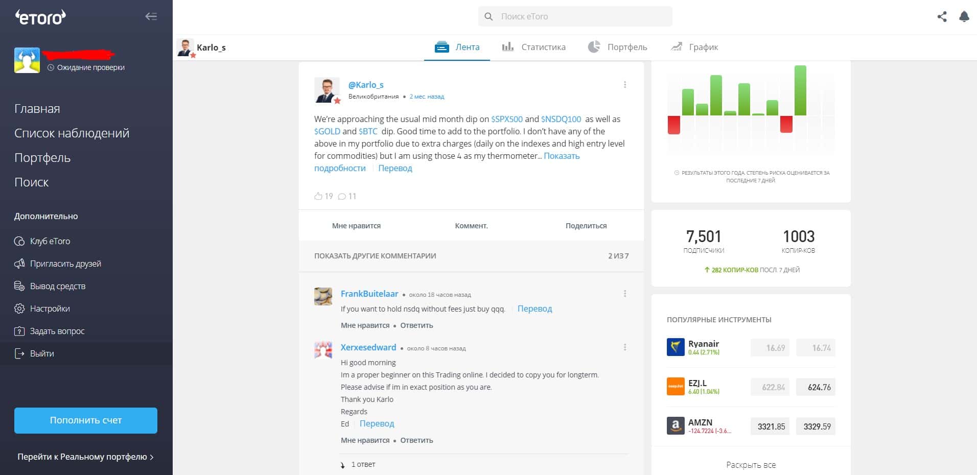
Task: Click Показать подробности link in post
Action: click(x=447, y=162)
